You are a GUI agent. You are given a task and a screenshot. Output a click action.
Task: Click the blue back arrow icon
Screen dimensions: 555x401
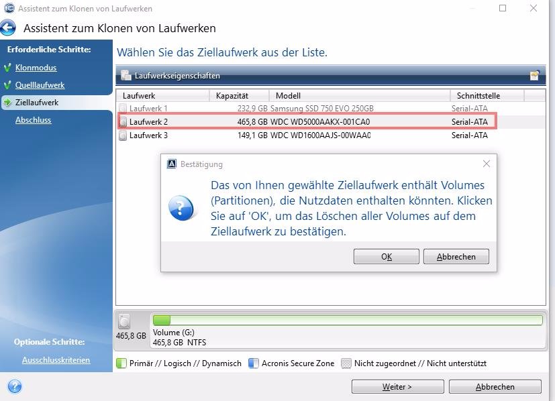8,29
